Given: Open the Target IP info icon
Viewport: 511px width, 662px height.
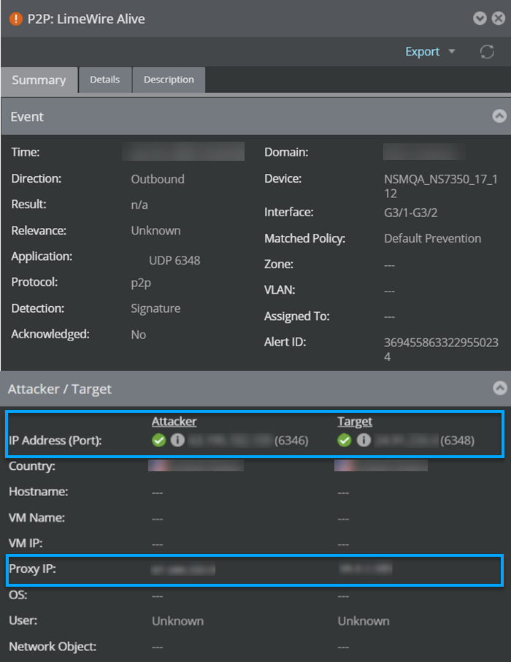Looking at the screenshot, I should [364, 441].
